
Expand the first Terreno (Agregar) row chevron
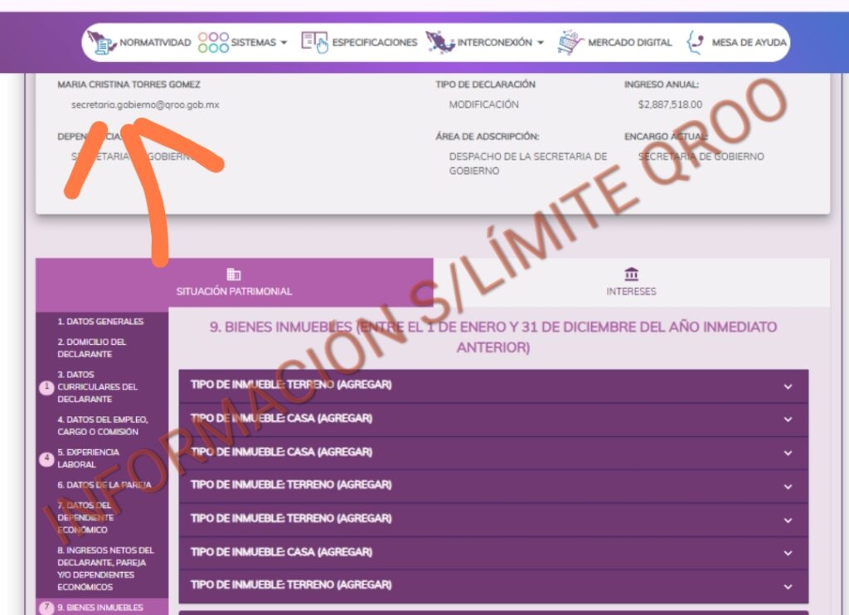pyautogui.click(x=788, y=386)
